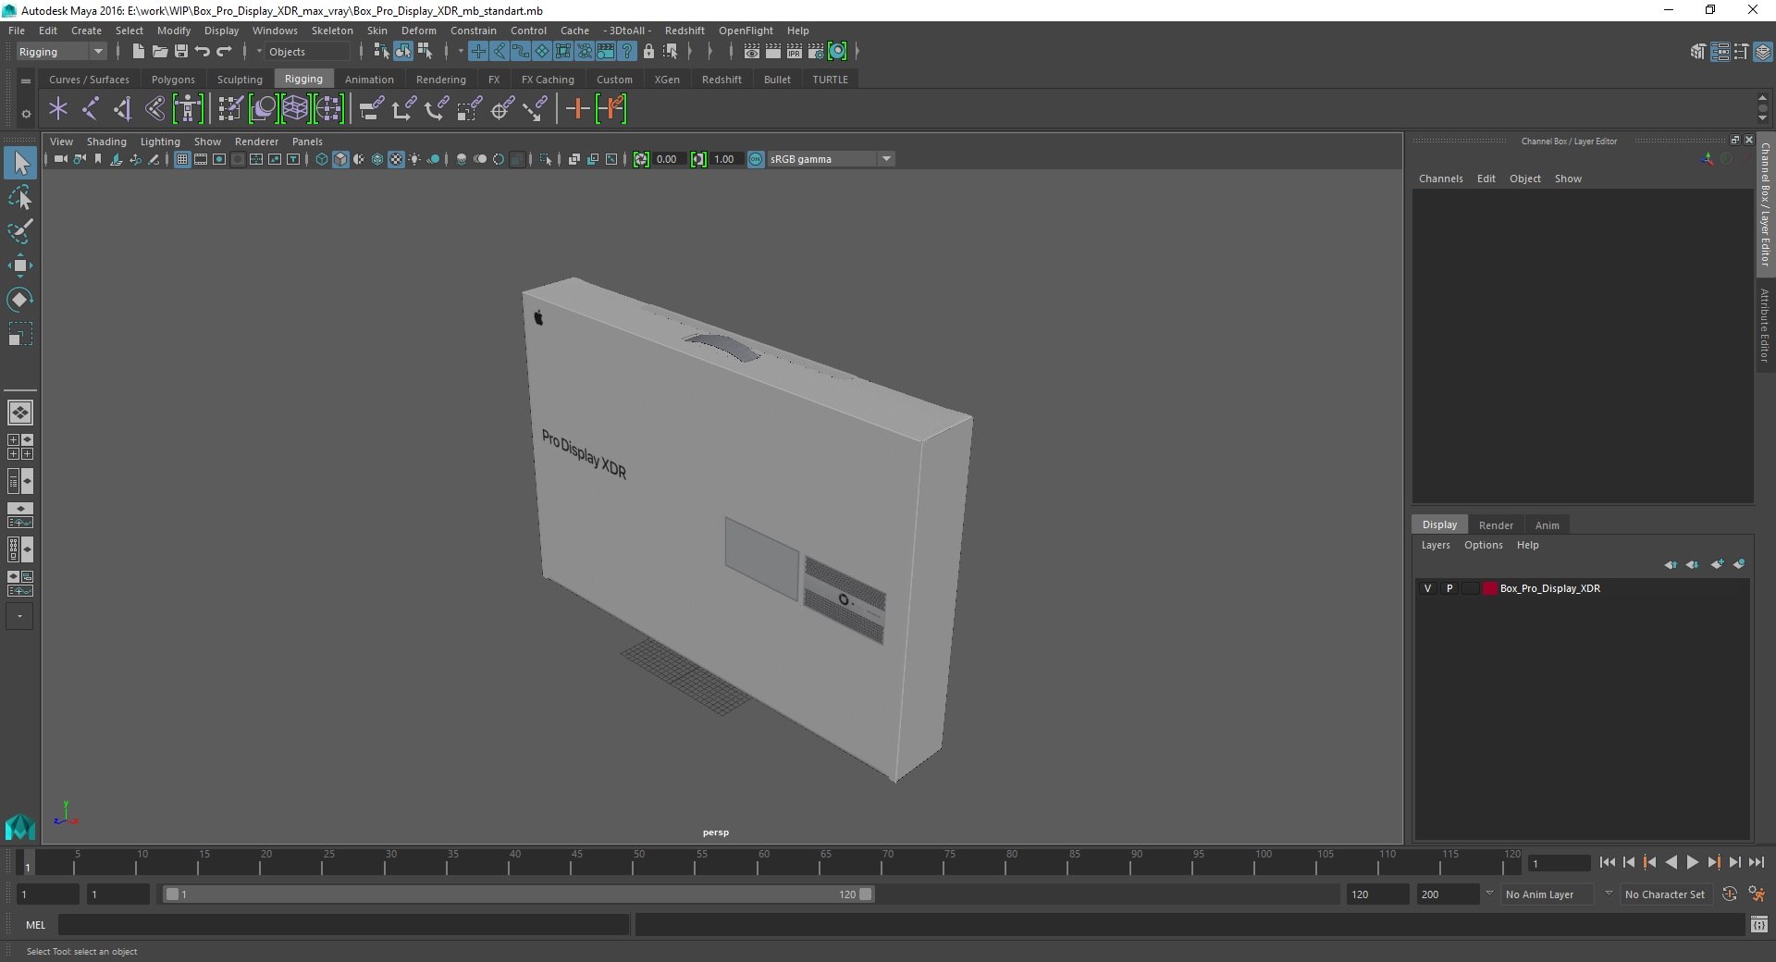This screenshot has width=1776, height=962.
Task: Open the Layers menu in Layer Editor
Action: (x=1436, y=545)
